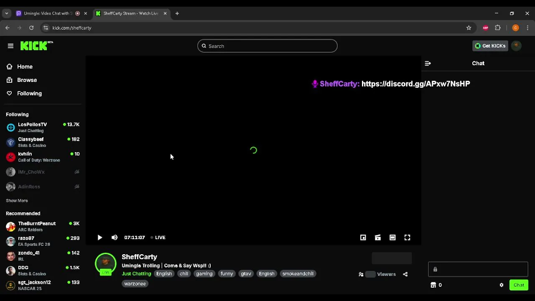This screenshot has width=535, height=301.
Task: Toggle theater mode
Action: 392,237
